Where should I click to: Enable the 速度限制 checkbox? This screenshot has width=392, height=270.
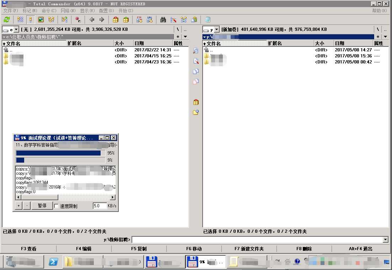point(57,206)
